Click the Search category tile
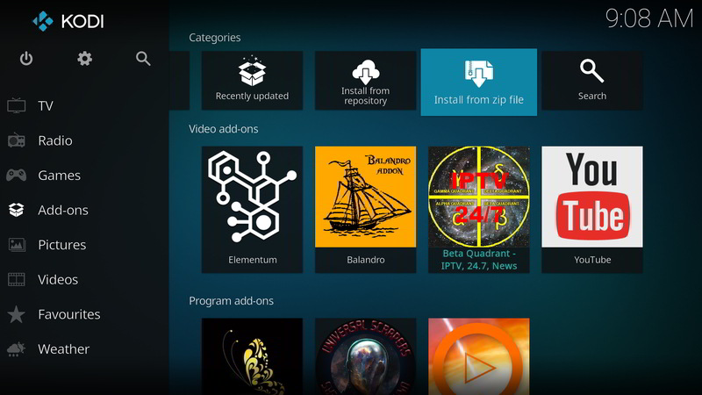Screen dimensions: 702x395 pyautogui.click(x=591, y=80)
